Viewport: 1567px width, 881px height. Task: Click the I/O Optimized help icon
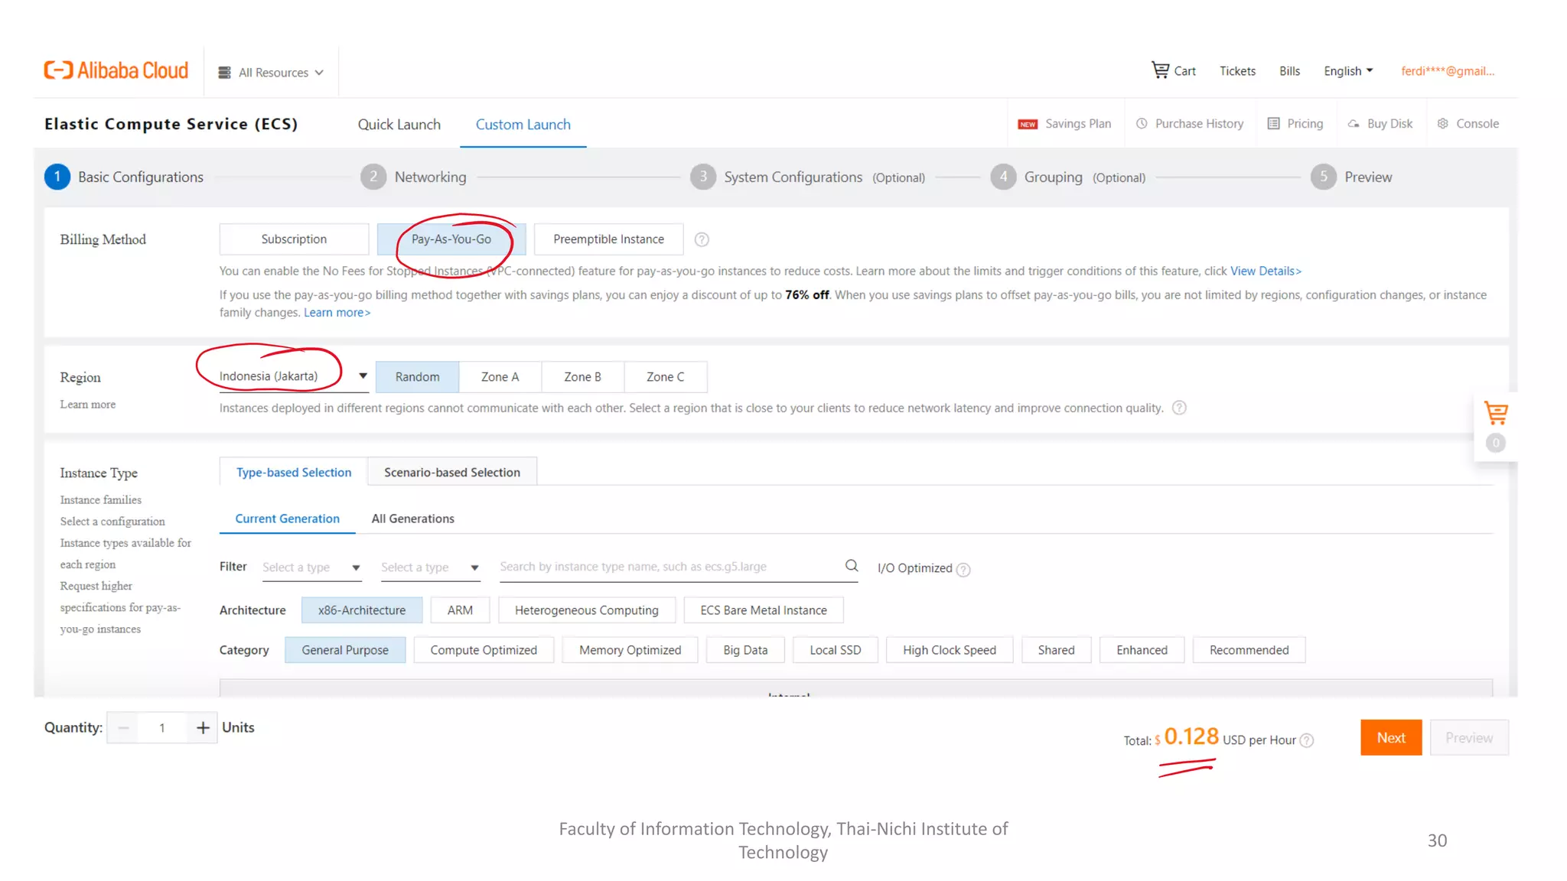point(963,570)
